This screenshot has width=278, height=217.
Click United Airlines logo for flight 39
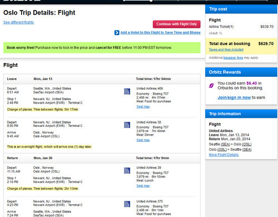click(x=127, y=171)
